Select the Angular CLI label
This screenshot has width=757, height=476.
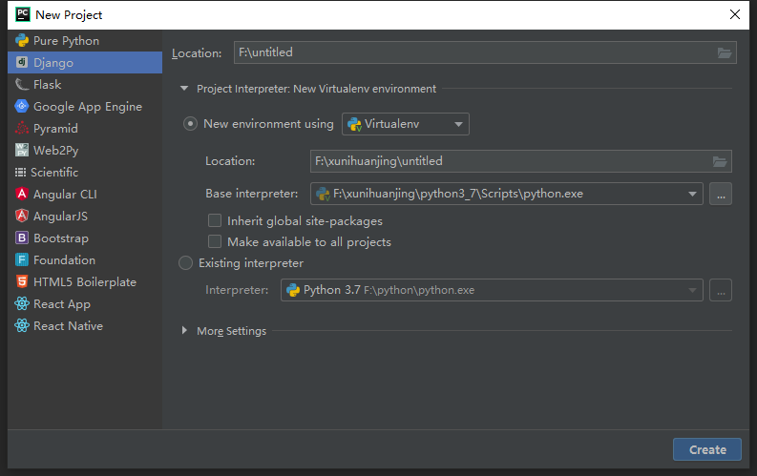pyautogui.click(x=65, y=195)
